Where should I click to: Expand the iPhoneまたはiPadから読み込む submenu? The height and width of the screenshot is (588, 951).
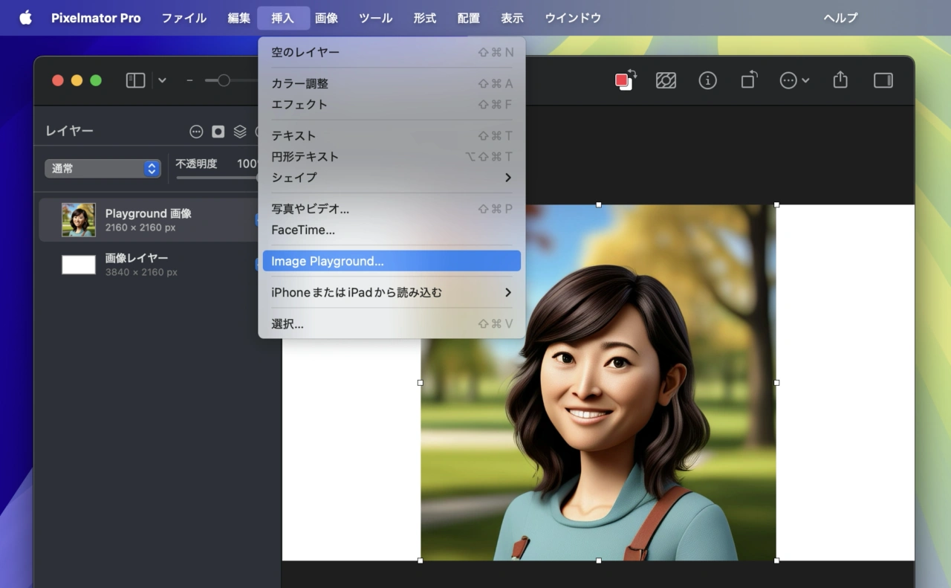(x=392, y=293)
